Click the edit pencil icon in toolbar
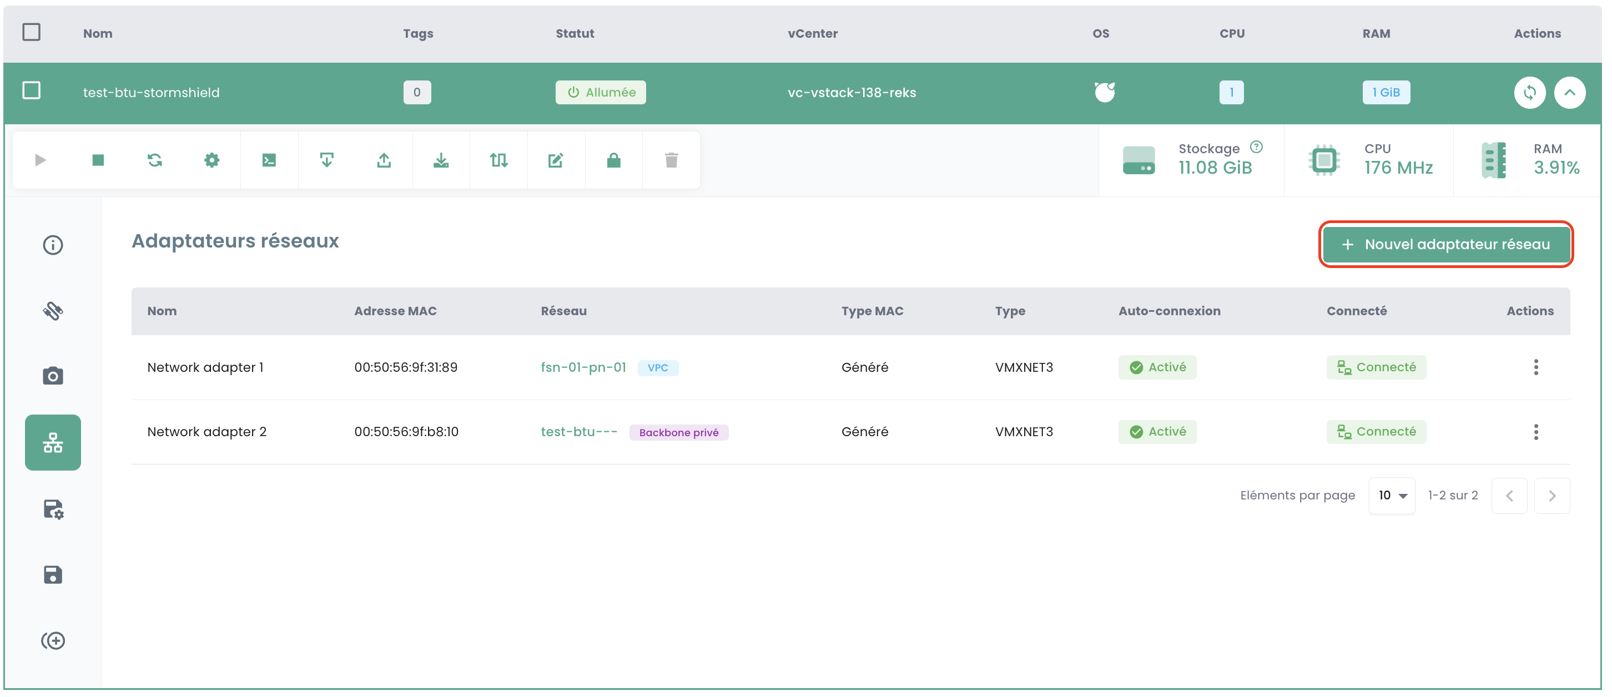This screenshot has height=697, width=1612. pos(556,160)
